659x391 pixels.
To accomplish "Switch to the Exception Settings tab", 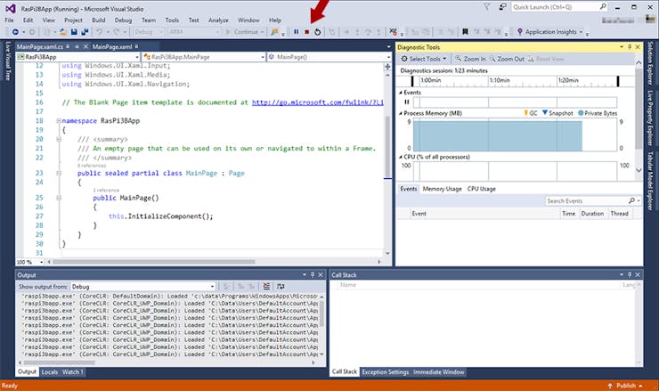I will pyautogui.click(x=385, y=372).
